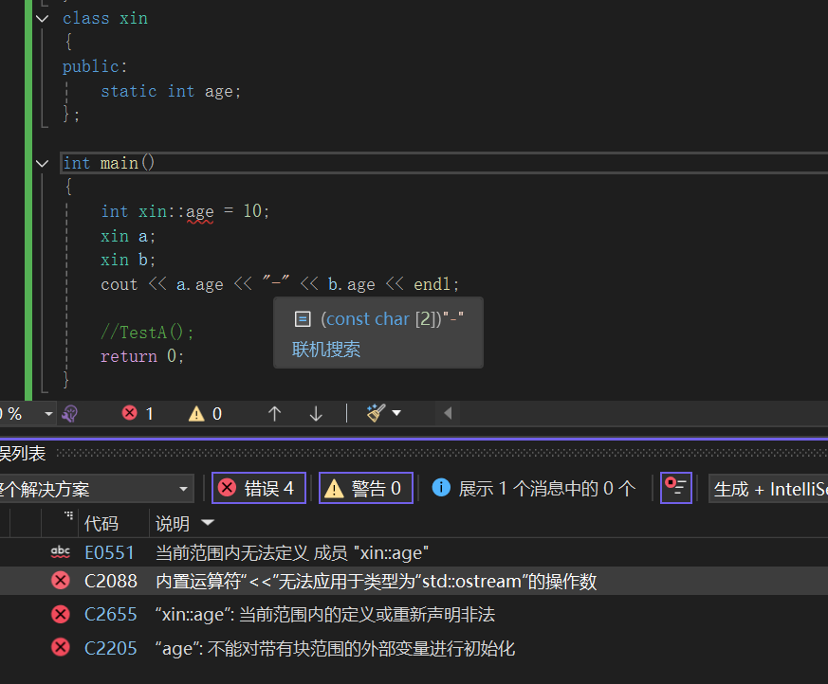Open the code health indicator icon
The width and height of the screenshot is (828, 684).
pyautogui.click(x=70, y=414)
